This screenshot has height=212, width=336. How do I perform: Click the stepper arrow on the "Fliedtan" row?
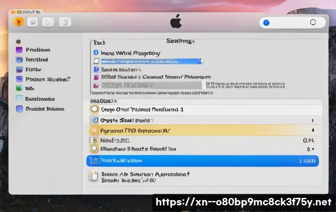tap(313, 150)
